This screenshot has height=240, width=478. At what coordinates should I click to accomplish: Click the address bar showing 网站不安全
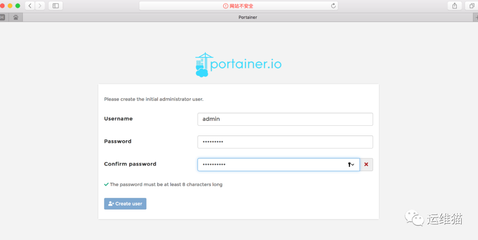point(239,6)
